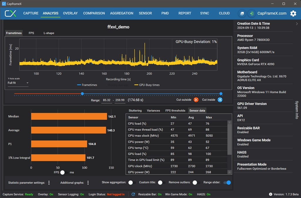Click the CapFrameX logo in the header
The height and width of the screenshot is (198, 301).
(11, 13)
